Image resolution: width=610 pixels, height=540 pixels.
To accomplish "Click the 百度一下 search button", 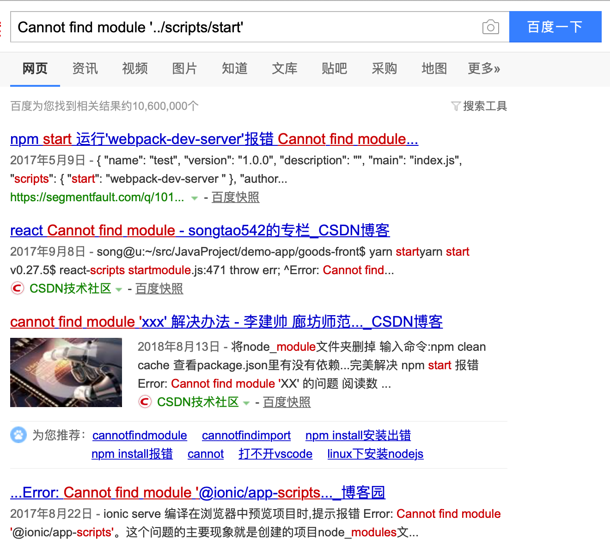I will point(555,27).
